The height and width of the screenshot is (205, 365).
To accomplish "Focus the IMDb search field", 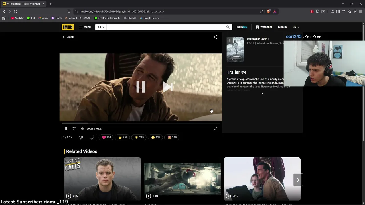I will click(165, 27).
